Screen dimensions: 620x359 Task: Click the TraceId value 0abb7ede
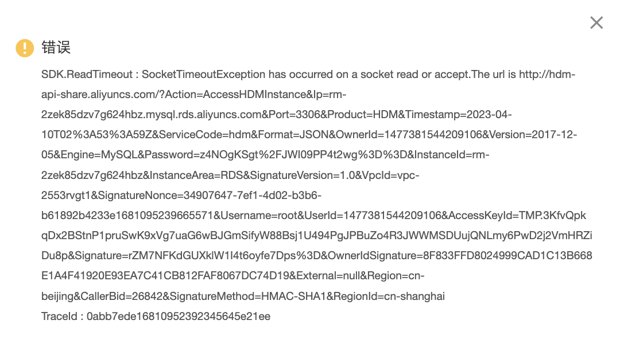click(179, 317)
